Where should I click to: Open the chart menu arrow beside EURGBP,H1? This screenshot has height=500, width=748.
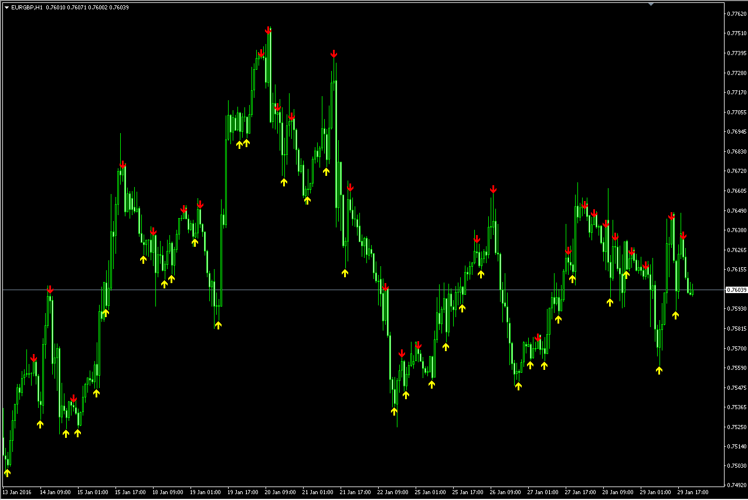(x=6, y=7)
